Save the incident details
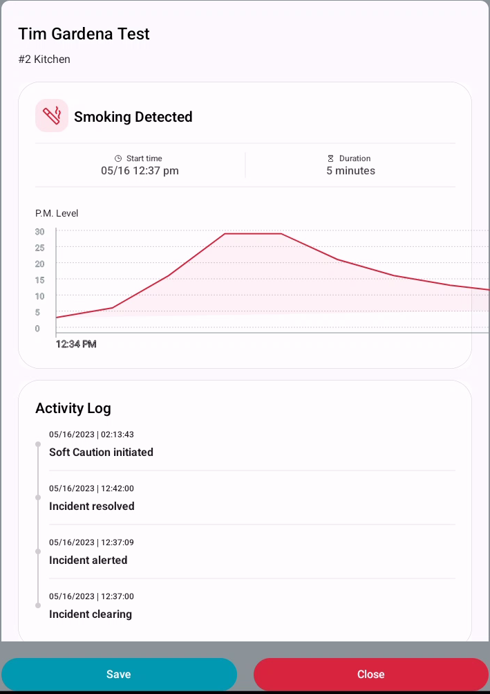Image resolution: width=490 pixels, height=694 pixels. (119, 675)
